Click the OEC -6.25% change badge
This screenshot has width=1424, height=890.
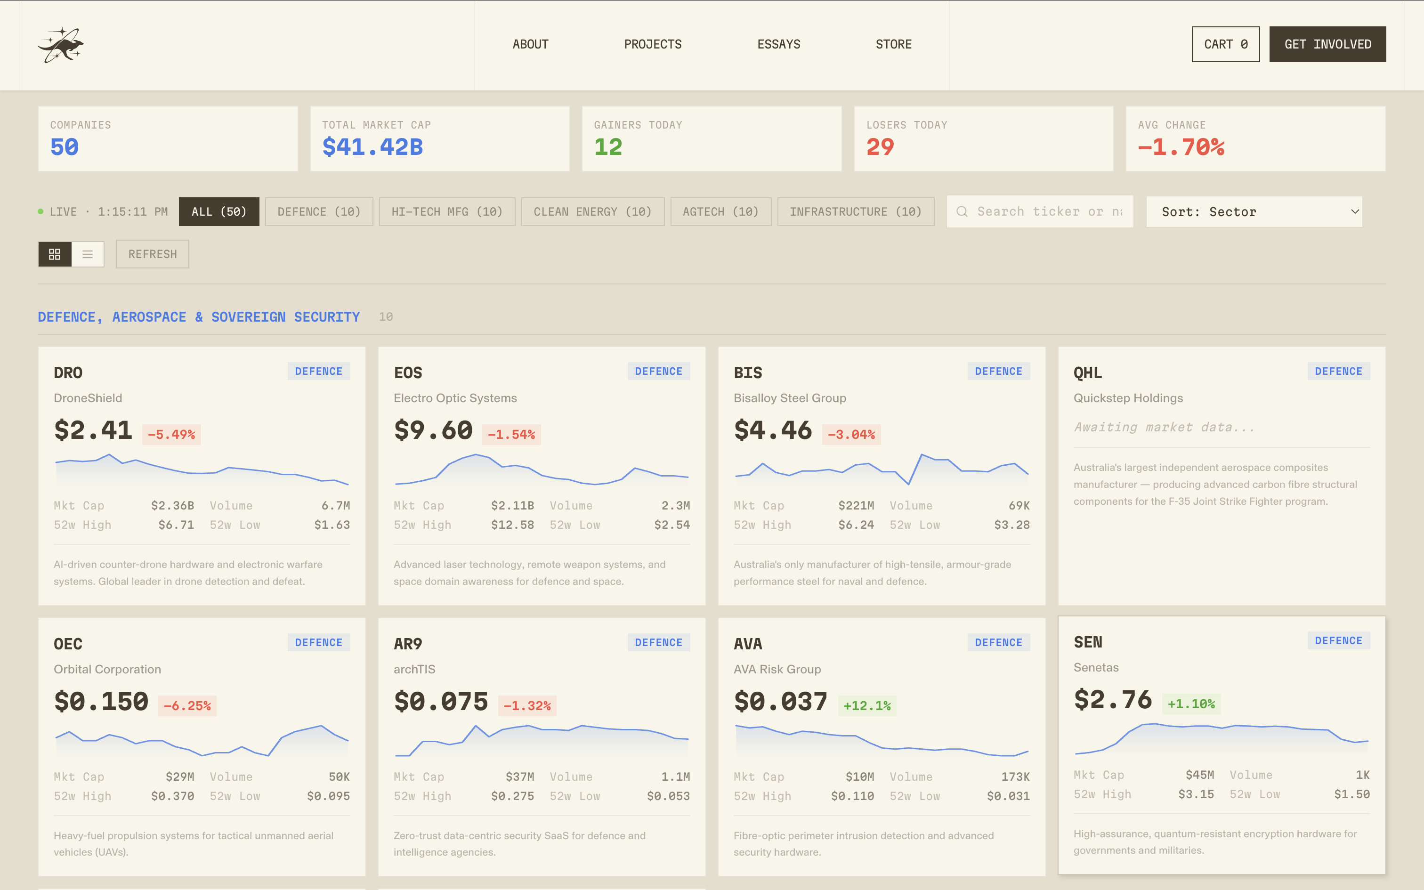187,706
